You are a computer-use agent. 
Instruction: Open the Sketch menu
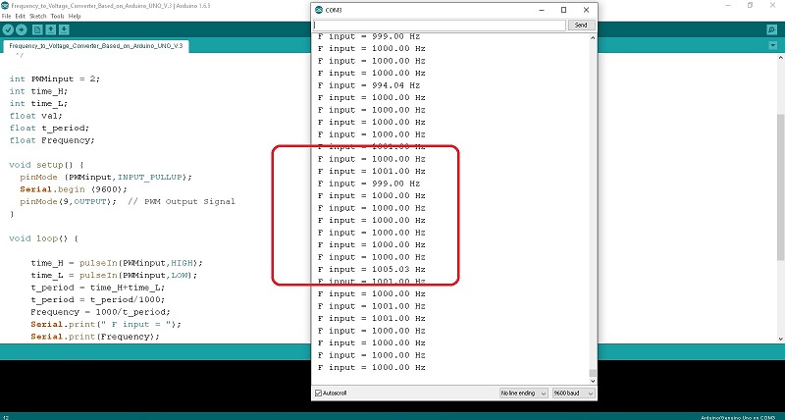[38, 16]
